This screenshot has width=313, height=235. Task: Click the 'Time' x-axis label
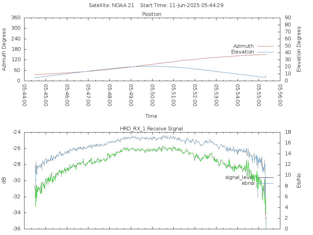[x=151, y=116]
